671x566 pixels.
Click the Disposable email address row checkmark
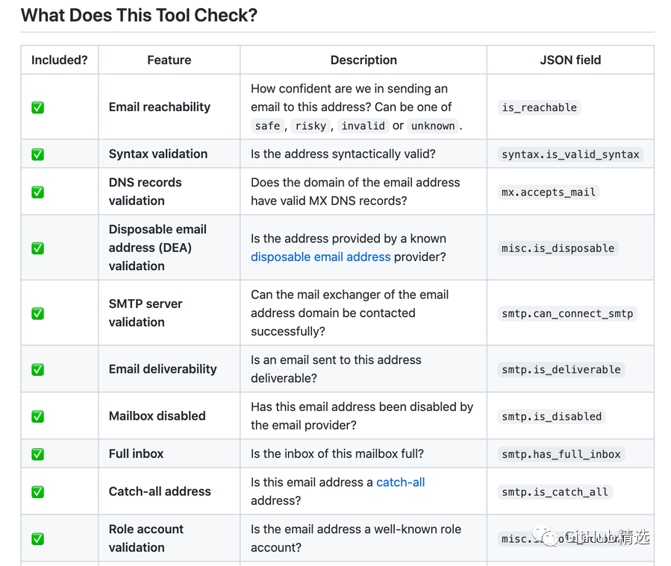[x=37, y=248]
